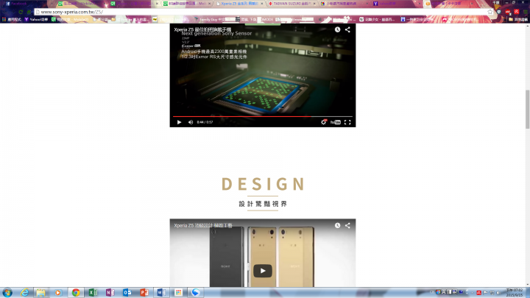Viewport: 530px width, 298px height.
Task: Open PowerPoint from the taskbar
Action: (144, 292)
